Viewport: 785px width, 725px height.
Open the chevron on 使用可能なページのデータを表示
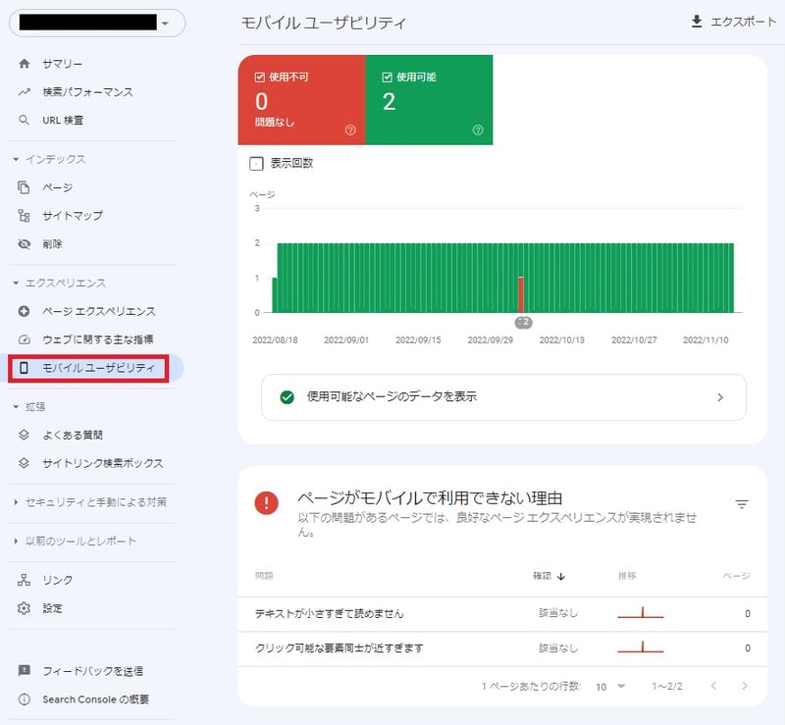[x=720, y=397]
